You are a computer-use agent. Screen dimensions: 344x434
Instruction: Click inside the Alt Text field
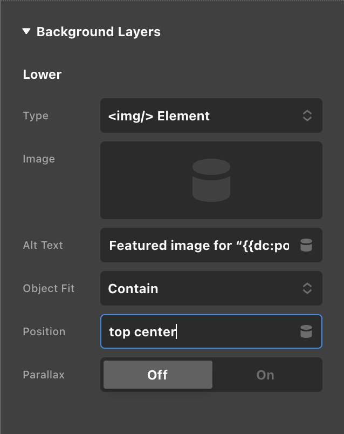[198, 246]
